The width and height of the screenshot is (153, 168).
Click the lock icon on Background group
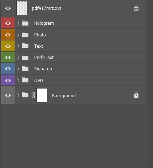pos(136,95)
